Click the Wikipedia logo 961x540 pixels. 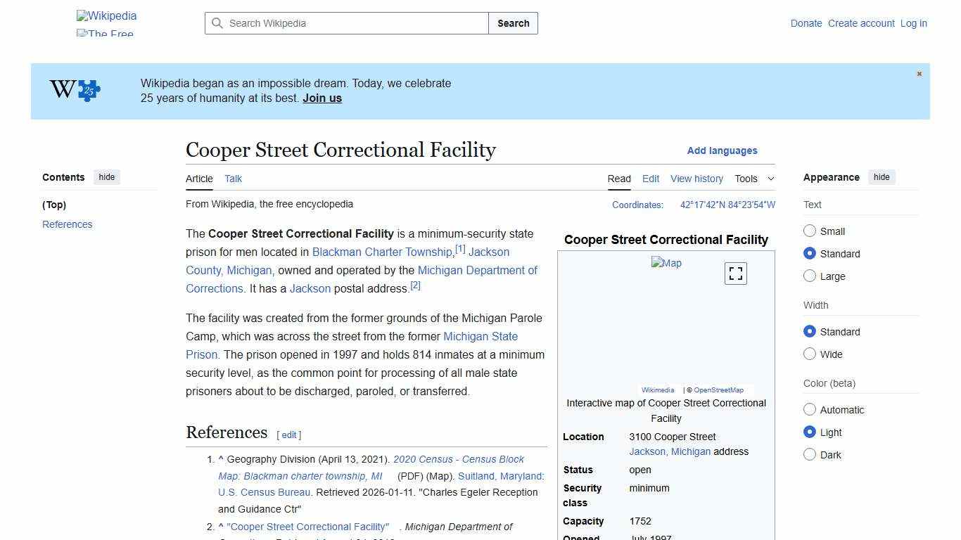pyautogui.click(x=106, y=15)
